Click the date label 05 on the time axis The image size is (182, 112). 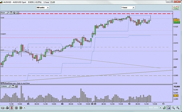pyautogui.click(x=28, y=104)
